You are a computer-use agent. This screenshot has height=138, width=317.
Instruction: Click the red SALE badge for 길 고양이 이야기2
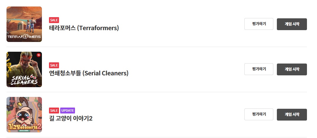click(54, 111)
